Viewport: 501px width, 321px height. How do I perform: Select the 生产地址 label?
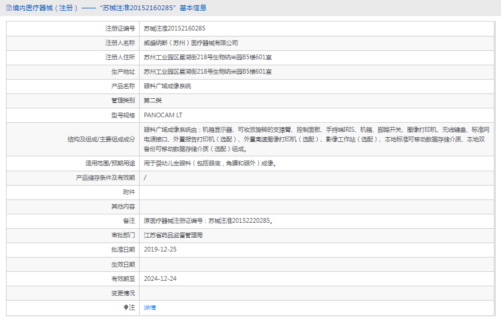pos(123,71)
